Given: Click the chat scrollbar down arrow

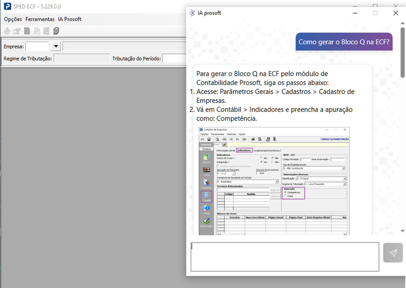Looking at the screenshot, I should [x=402, y=231].
